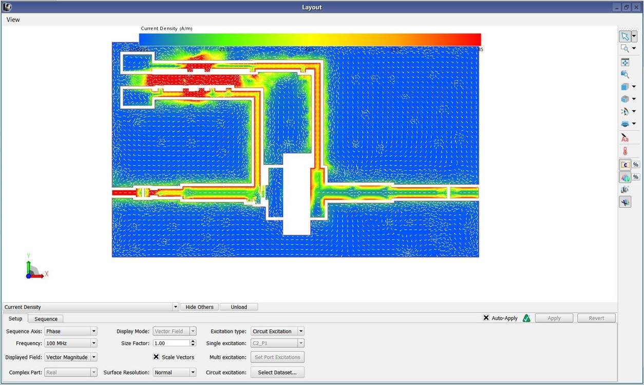Viewport: 644px width, 385px height.
Task: Open the Surface Resolution dropdown
Action: tap(175, 372)
